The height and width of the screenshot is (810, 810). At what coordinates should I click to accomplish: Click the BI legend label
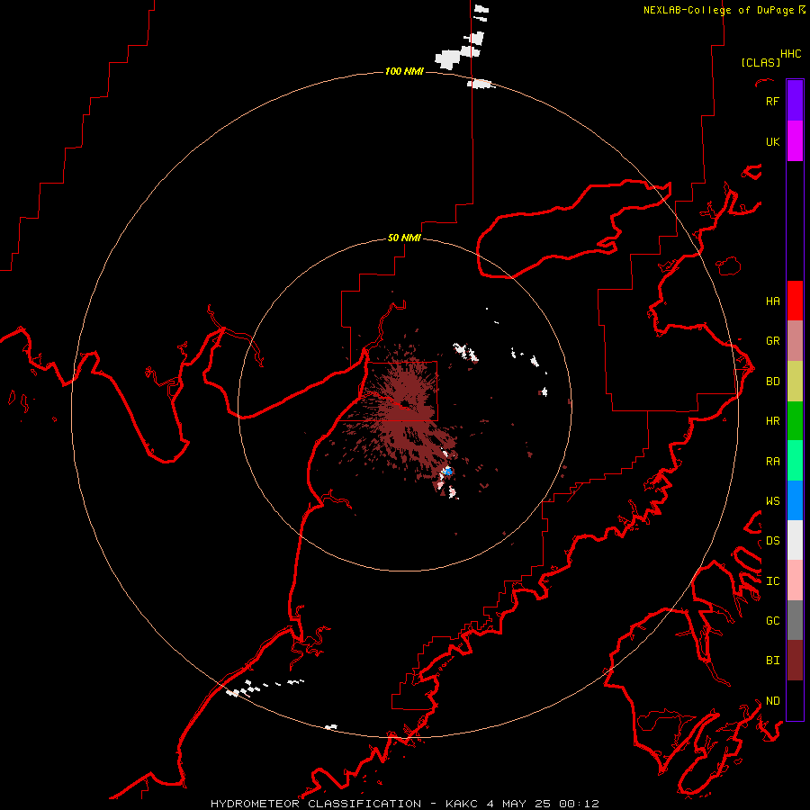772,661
